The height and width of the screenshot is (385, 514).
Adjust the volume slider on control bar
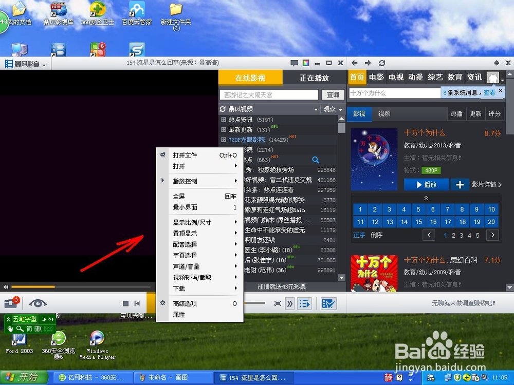click(x=255, y=303)
